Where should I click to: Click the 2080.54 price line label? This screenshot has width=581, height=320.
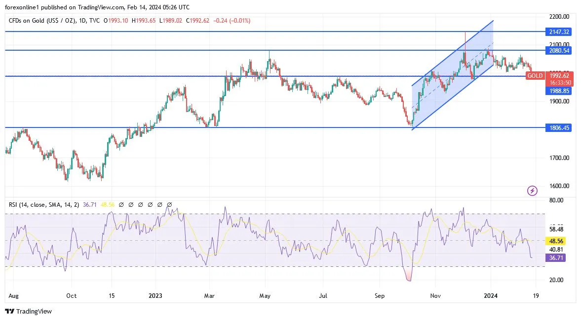(x=559, y=50)
